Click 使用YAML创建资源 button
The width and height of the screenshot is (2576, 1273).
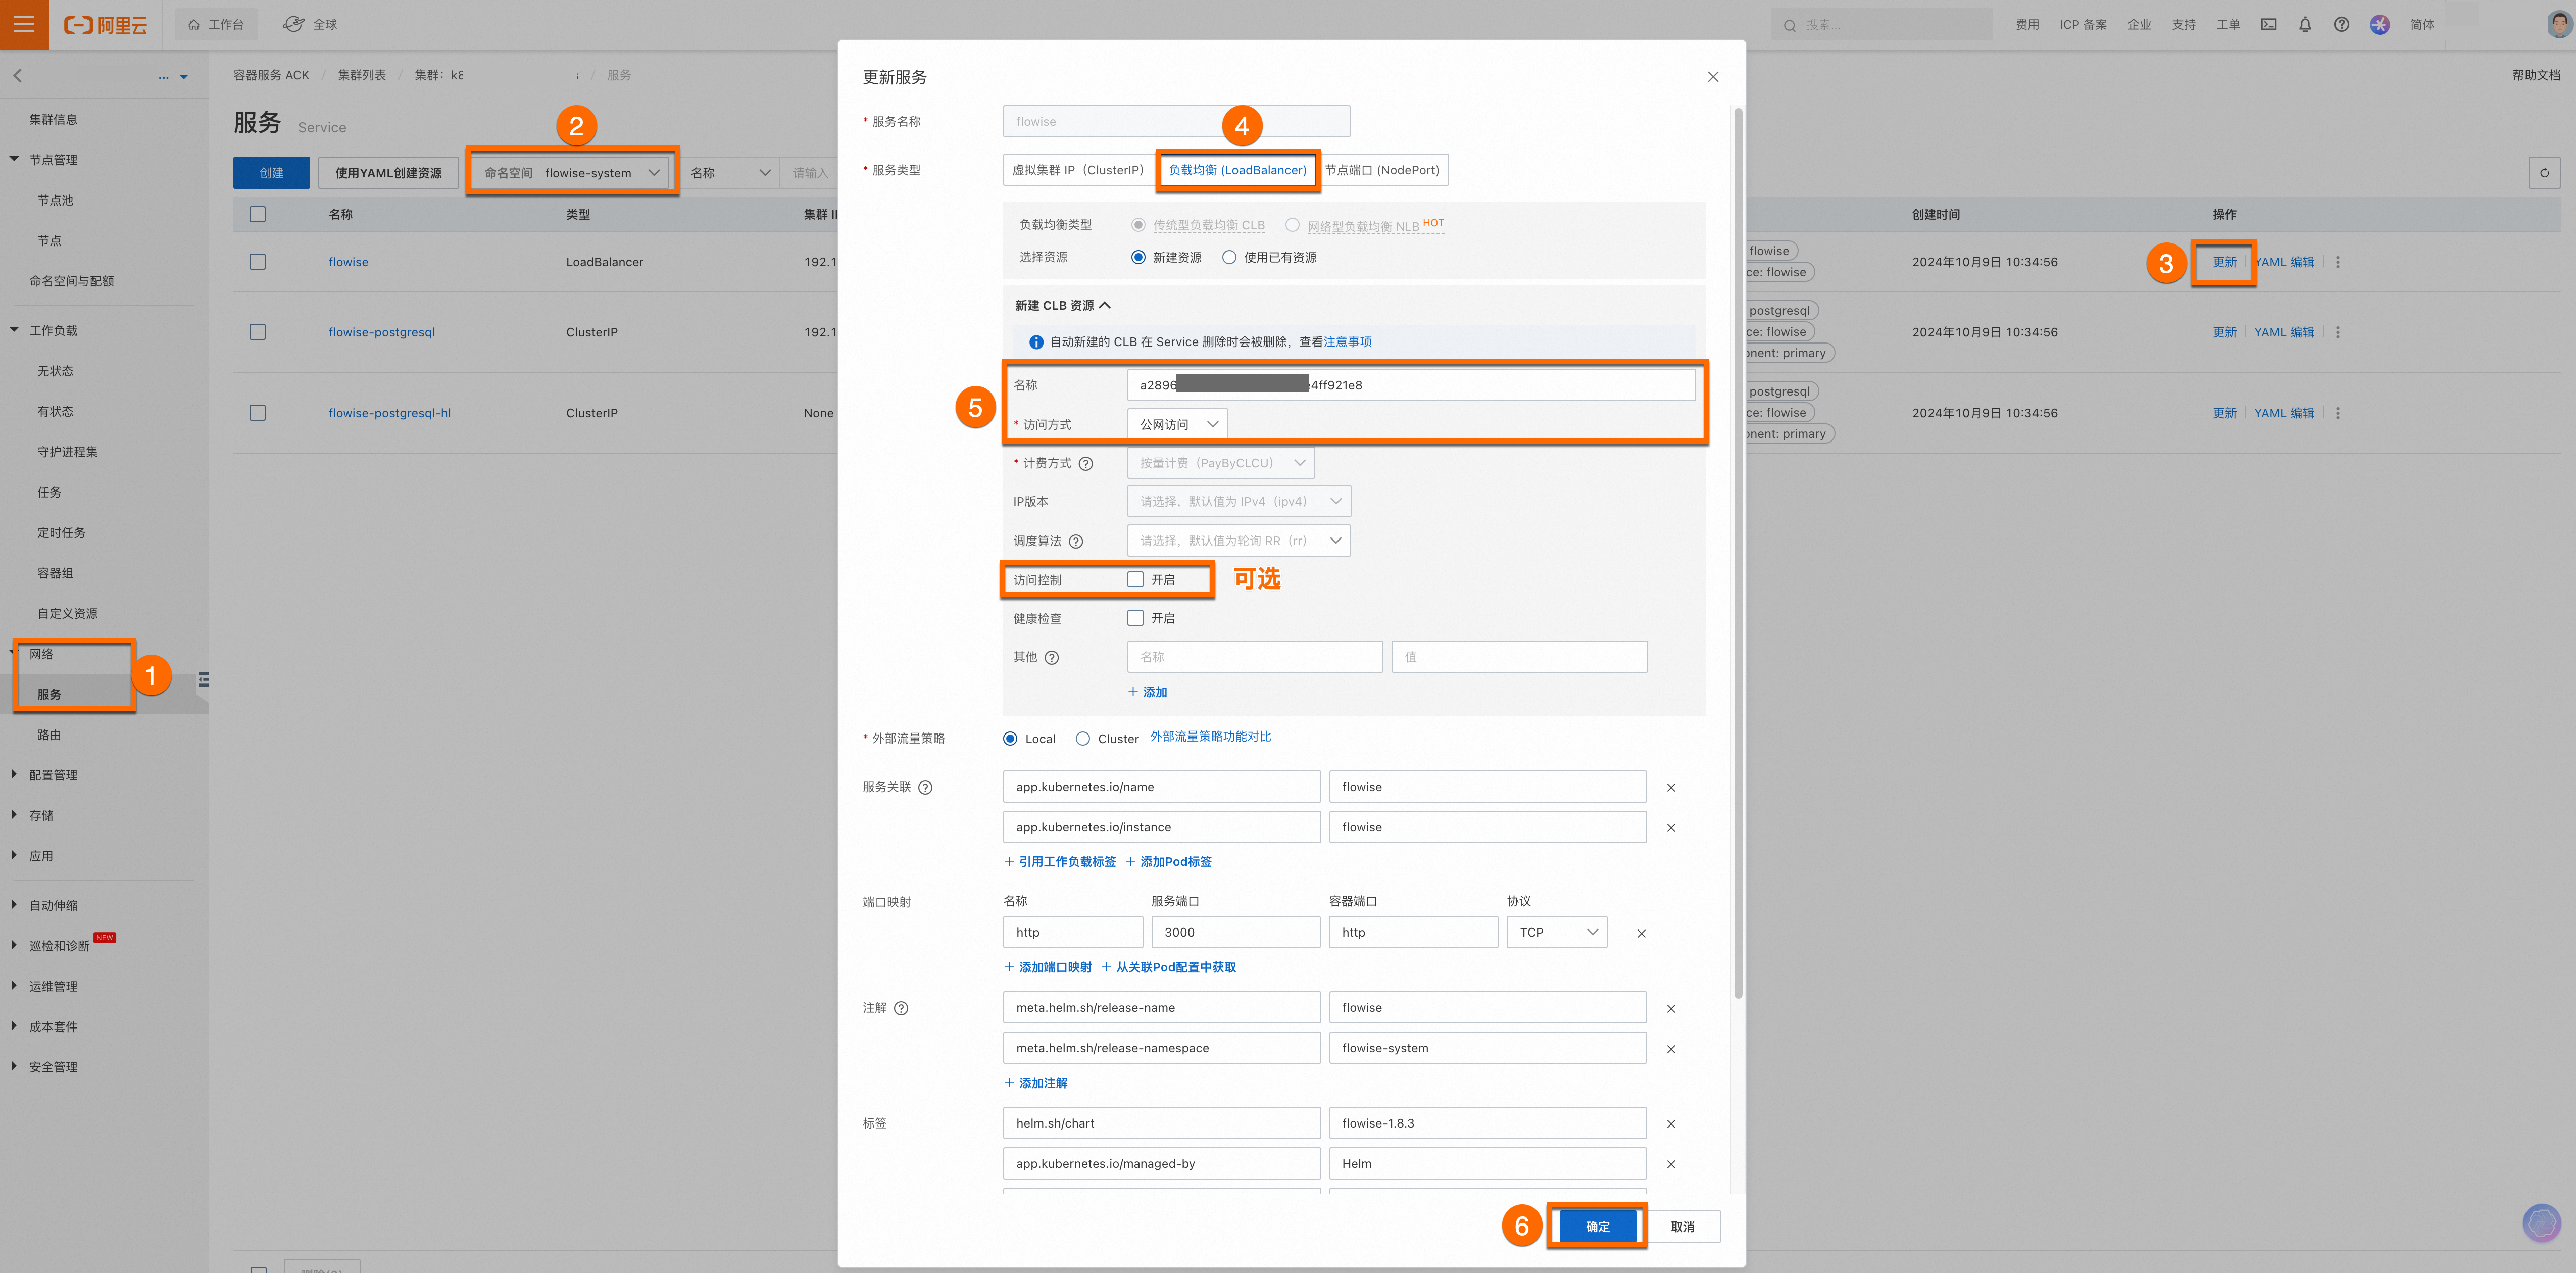point(388,173)
